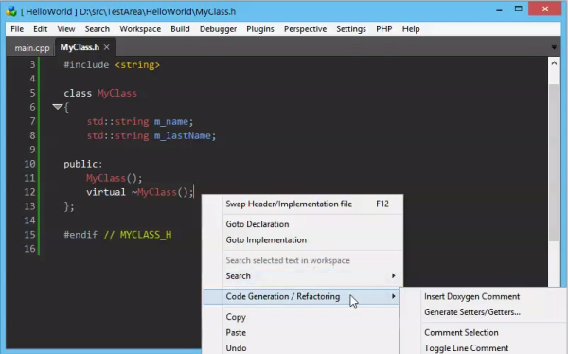Viewport: 568px width, 354px height.
Task: Click line number 7 in the gutter
Action: [32, 121]
